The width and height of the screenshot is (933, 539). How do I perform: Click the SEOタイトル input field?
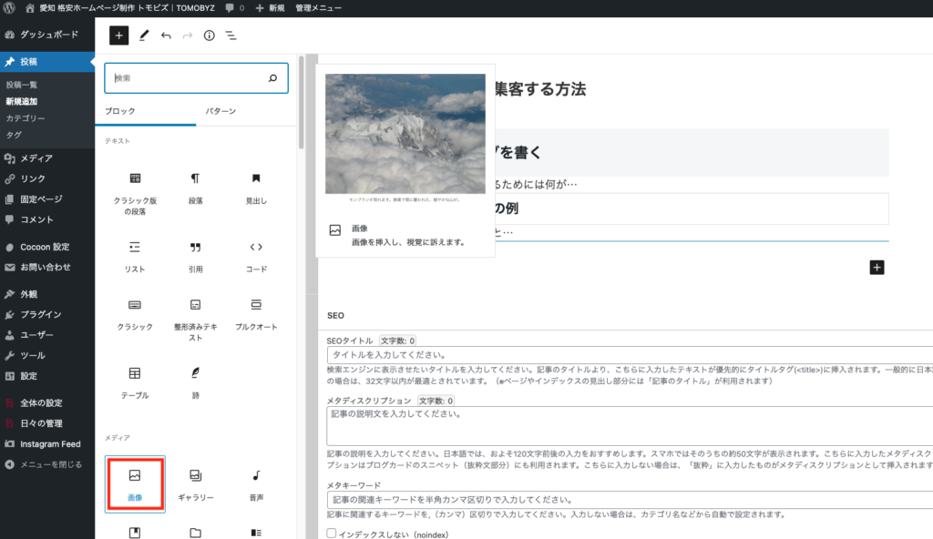[629, 355]
